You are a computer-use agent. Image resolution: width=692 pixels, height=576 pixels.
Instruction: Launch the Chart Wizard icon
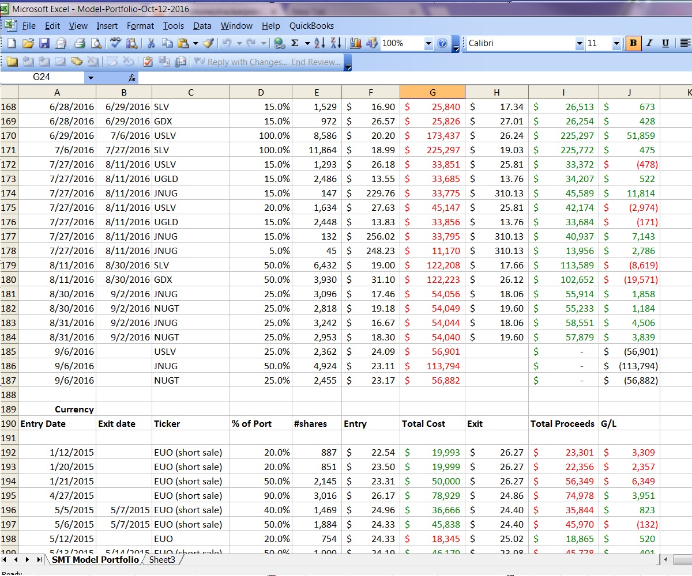point(355,43)
